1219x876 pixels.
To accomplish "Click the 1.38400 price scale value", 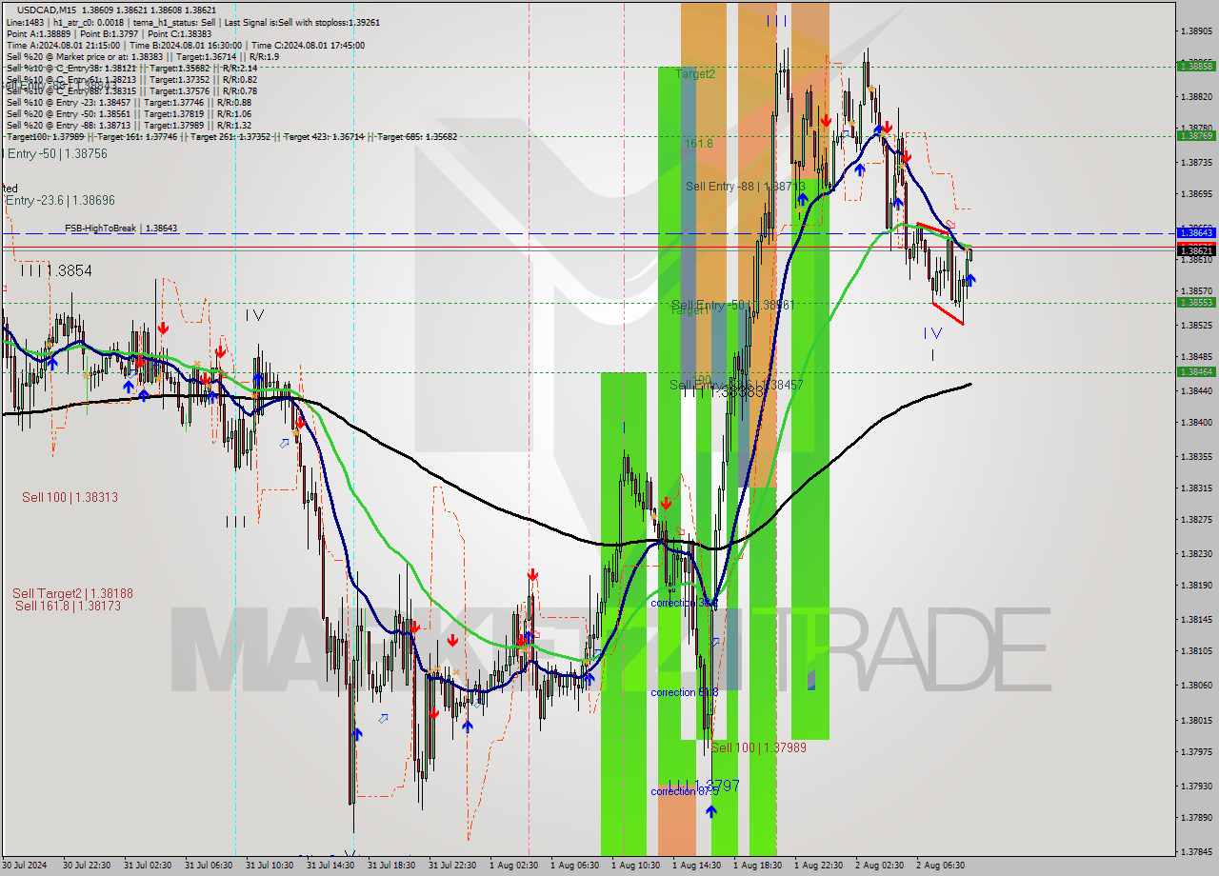I will point(1196,422).
